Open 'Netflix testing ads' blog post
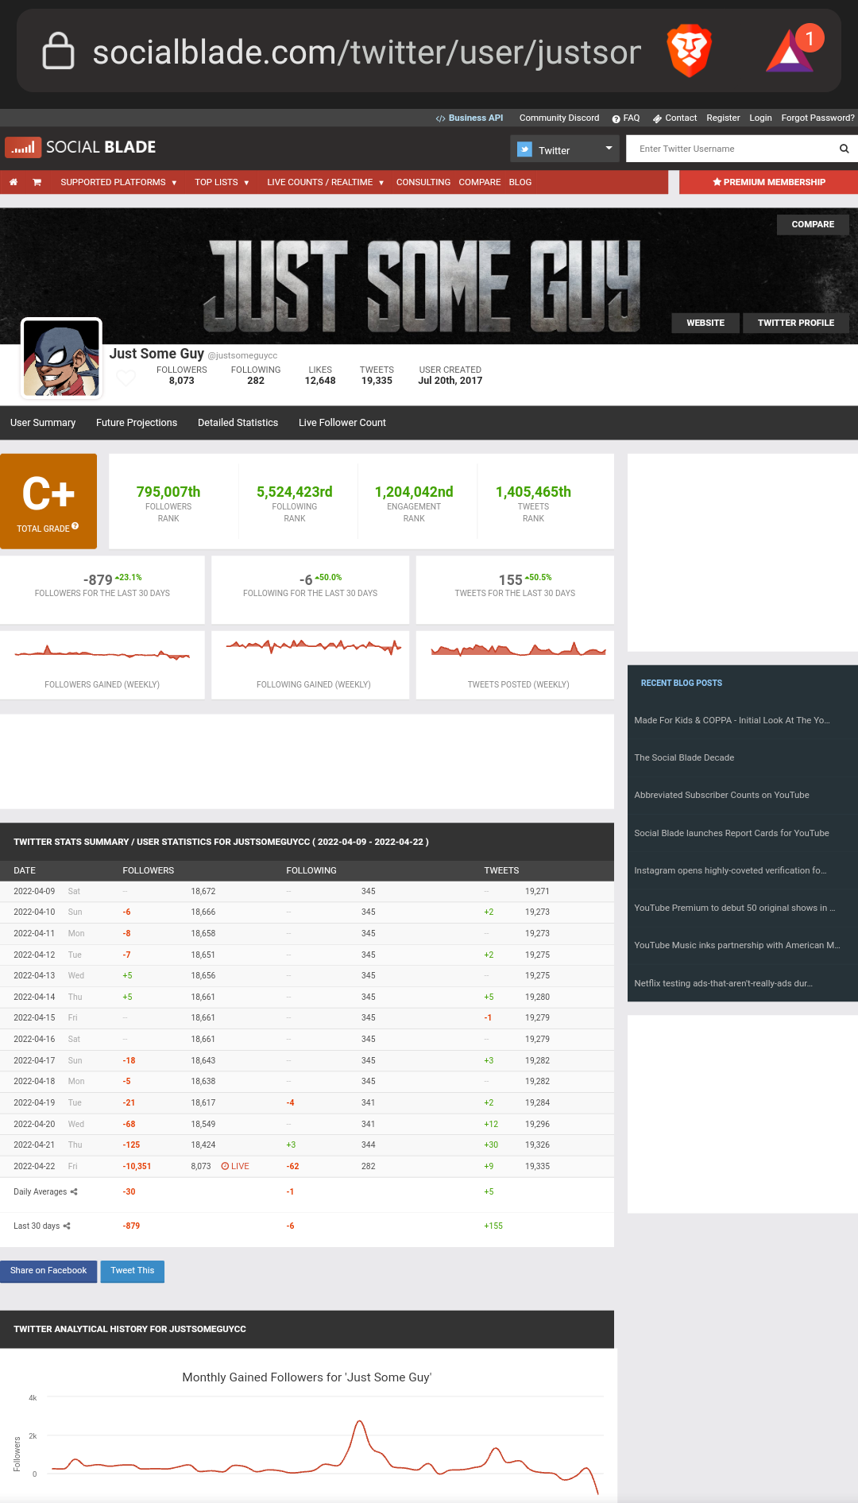This screenshot has width=858, height=1503. (x=723, y=983)
